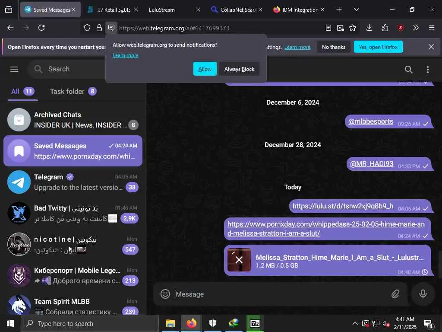Open Киберспорт Mobile Legends chat row
Image resolution: width=442 pixels, height=332 pixels.
[x=73, y=275]
